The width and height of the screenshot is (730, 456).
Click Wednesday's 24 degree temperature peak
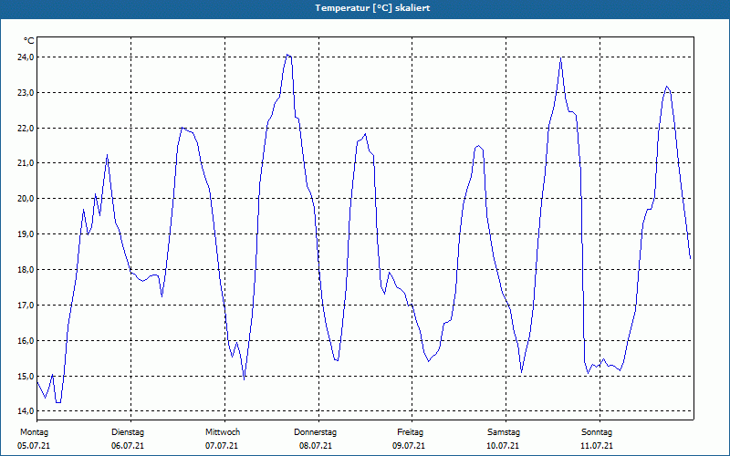click(x=287, y=55)
